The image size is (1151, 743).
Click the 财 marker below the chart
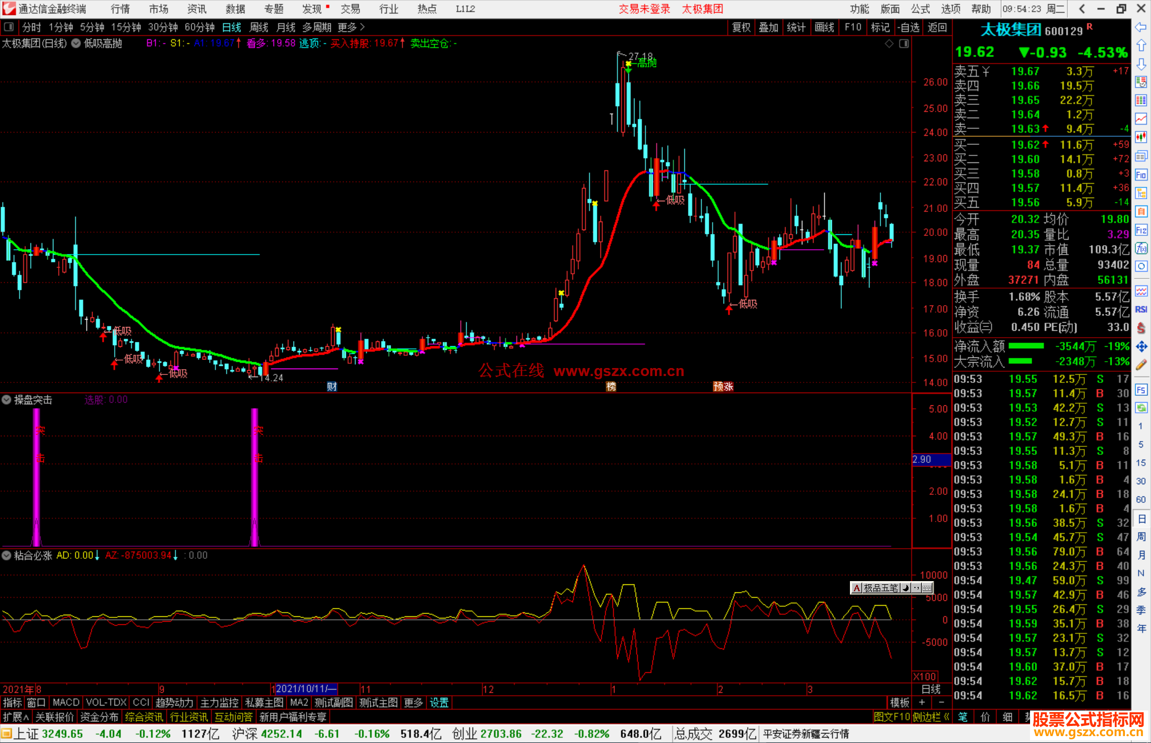[x=332, y=387]
